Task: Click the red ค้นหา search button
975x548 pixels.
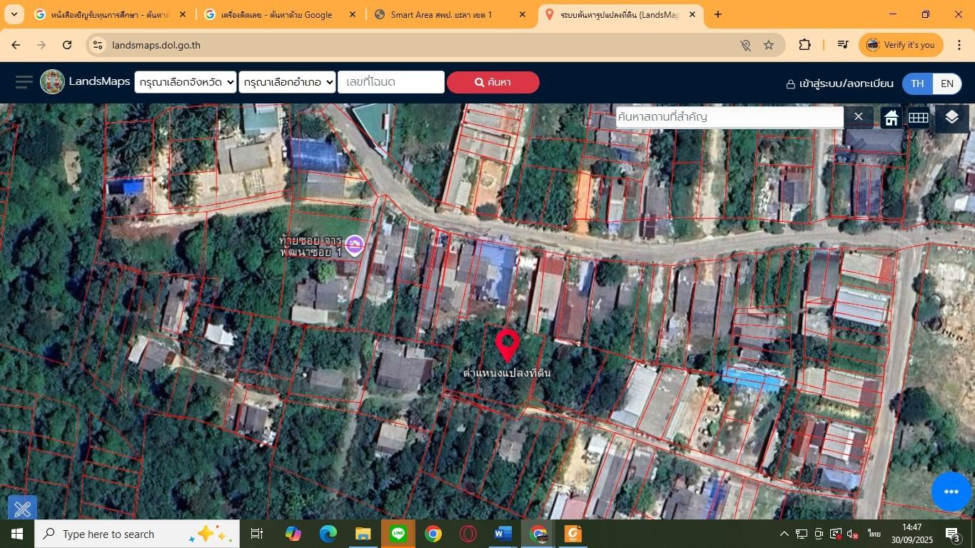Action: click(x=492, y=82)
